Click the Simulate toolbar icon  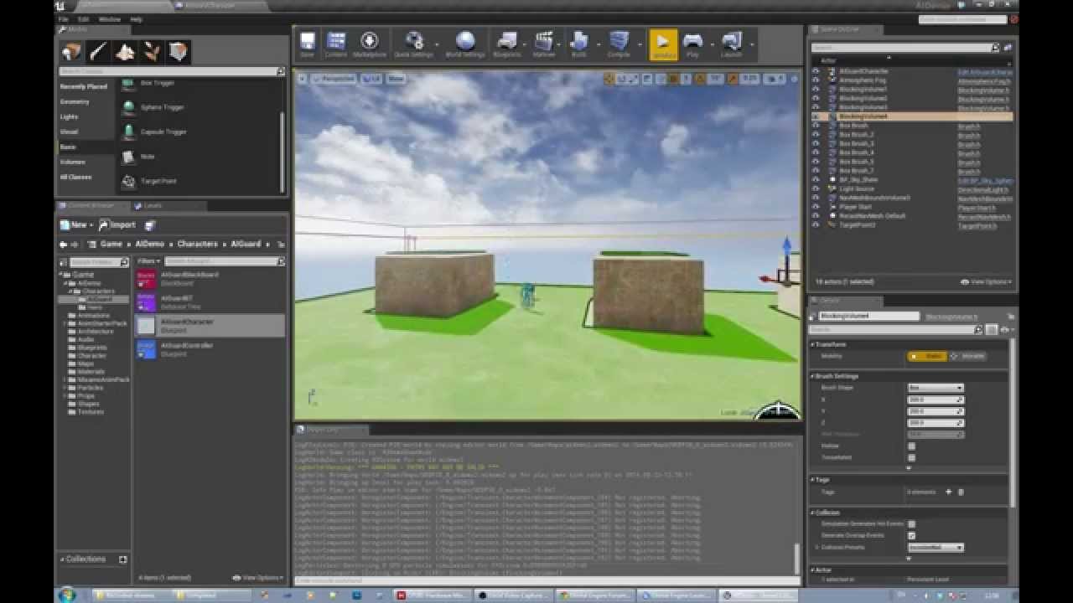[x=663, y=44]
